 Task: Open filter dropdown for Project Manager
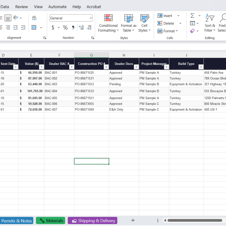(x=166, y=67)
